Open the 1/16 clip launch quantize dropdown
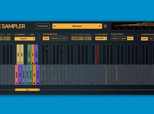This screenshot has width=154, height=114. tap(88, 38)
